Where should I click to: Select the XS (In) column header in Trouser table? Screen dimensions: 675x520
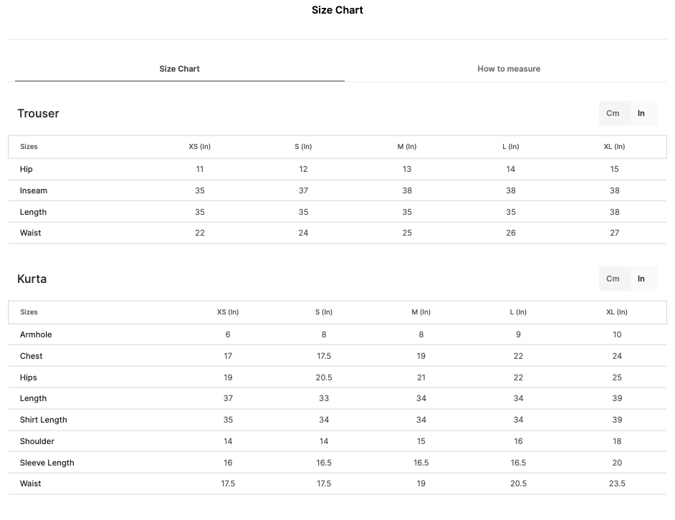(200, 146)
